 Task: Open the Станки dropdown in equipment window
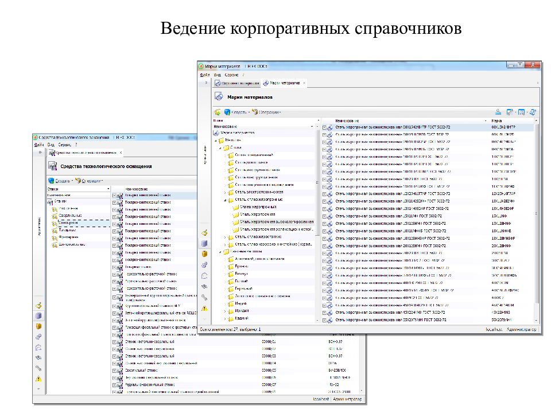108,189
